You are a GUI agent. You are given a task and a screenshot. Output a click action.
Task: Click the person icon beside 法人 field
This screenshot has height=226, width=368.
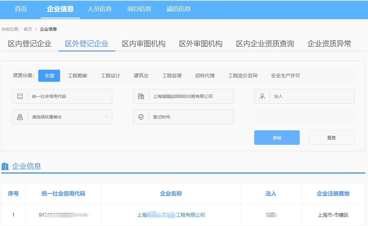click(x=262, y=96)
